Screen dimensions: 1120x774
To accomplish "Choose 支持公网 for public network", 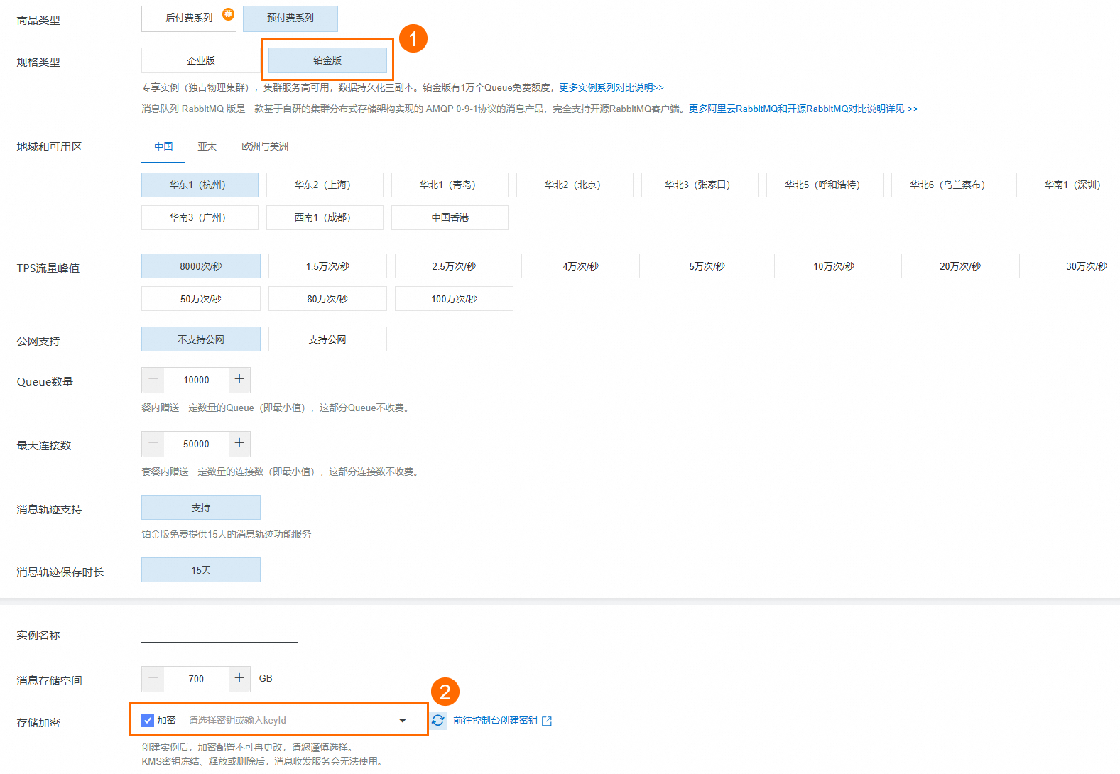I will (327, 339).
